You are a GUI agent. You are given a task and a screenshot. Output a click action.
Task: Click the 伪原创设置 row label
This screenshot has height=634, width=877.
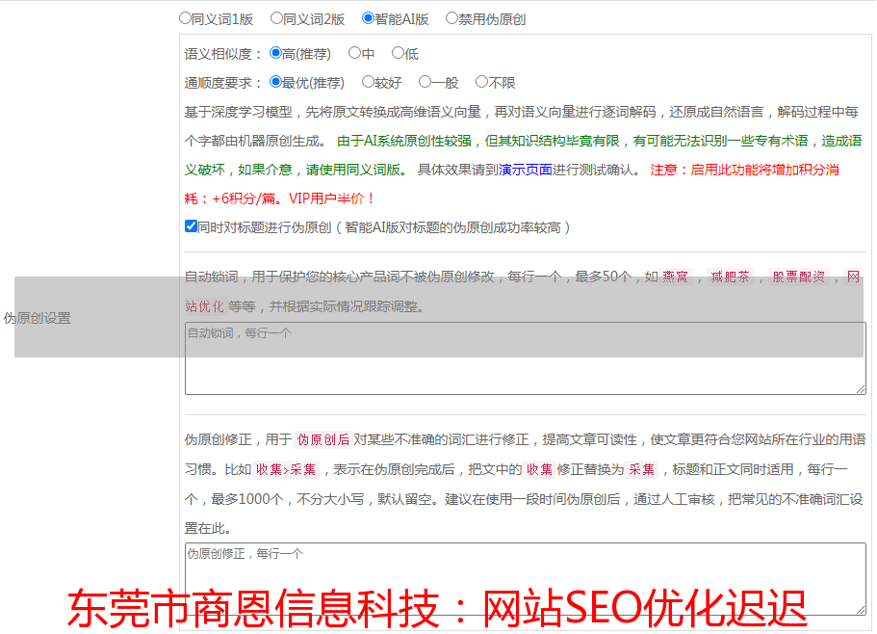click(x=38, y=318)
